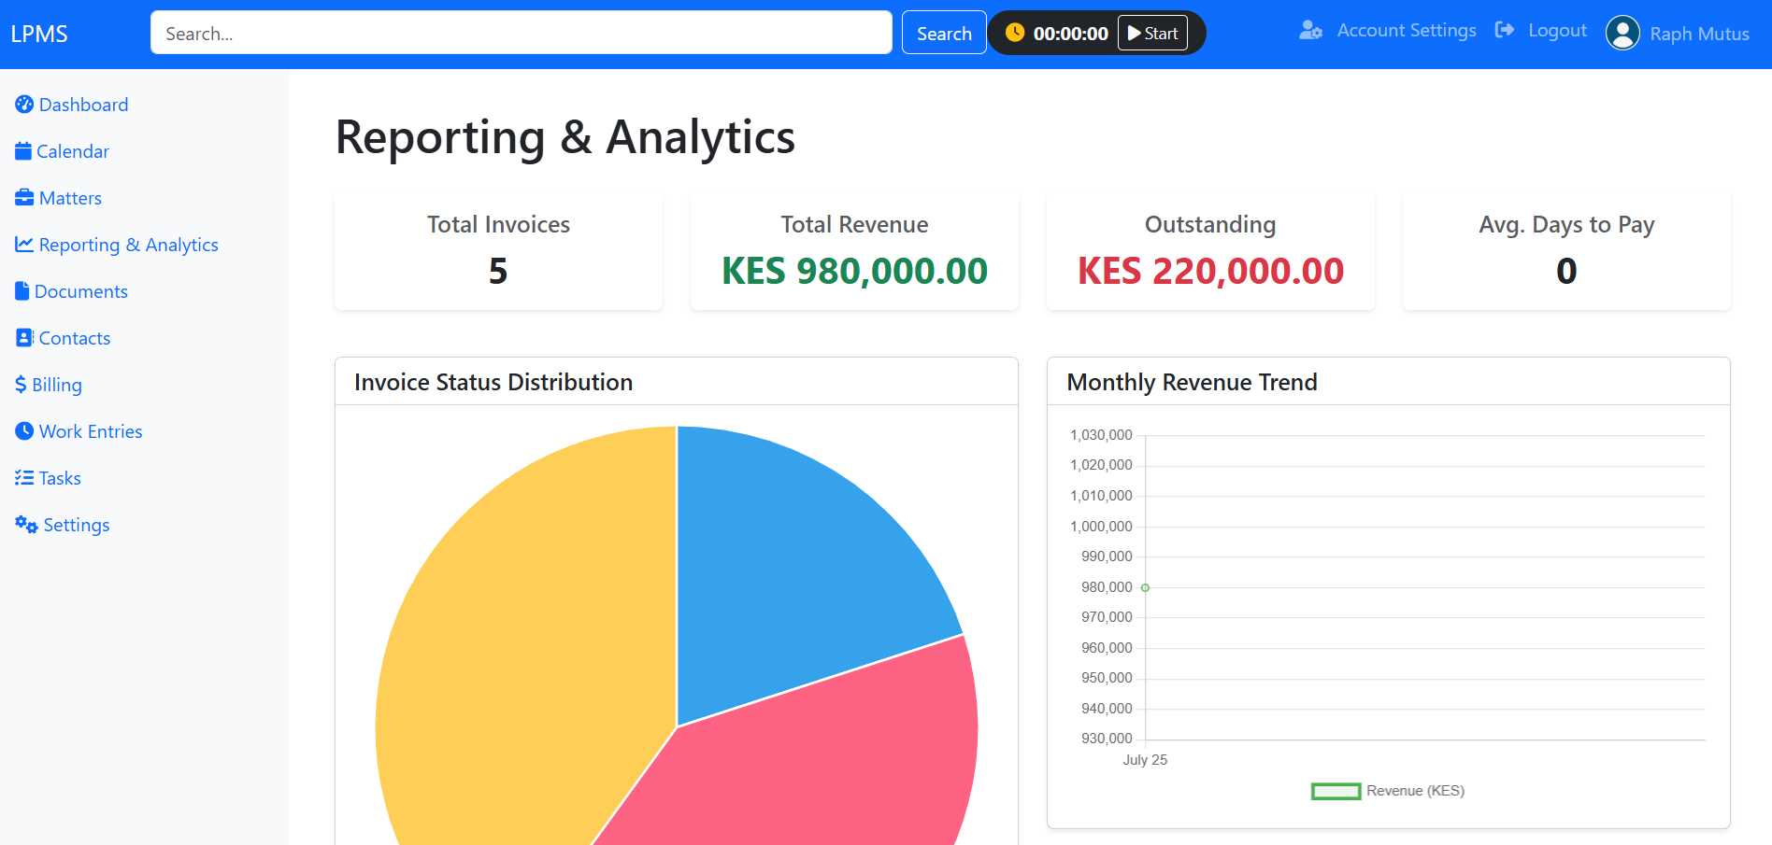Click the Reporting & Analytics page heading
Viewport: 1772px width, 845px height.
[x=564, y=137]
